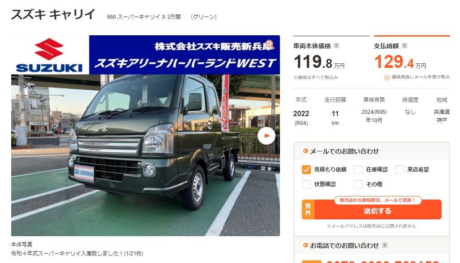460x263 pixels.
Task: Click the スズキ キャリイ page title
Action: (x=53, y=14)
